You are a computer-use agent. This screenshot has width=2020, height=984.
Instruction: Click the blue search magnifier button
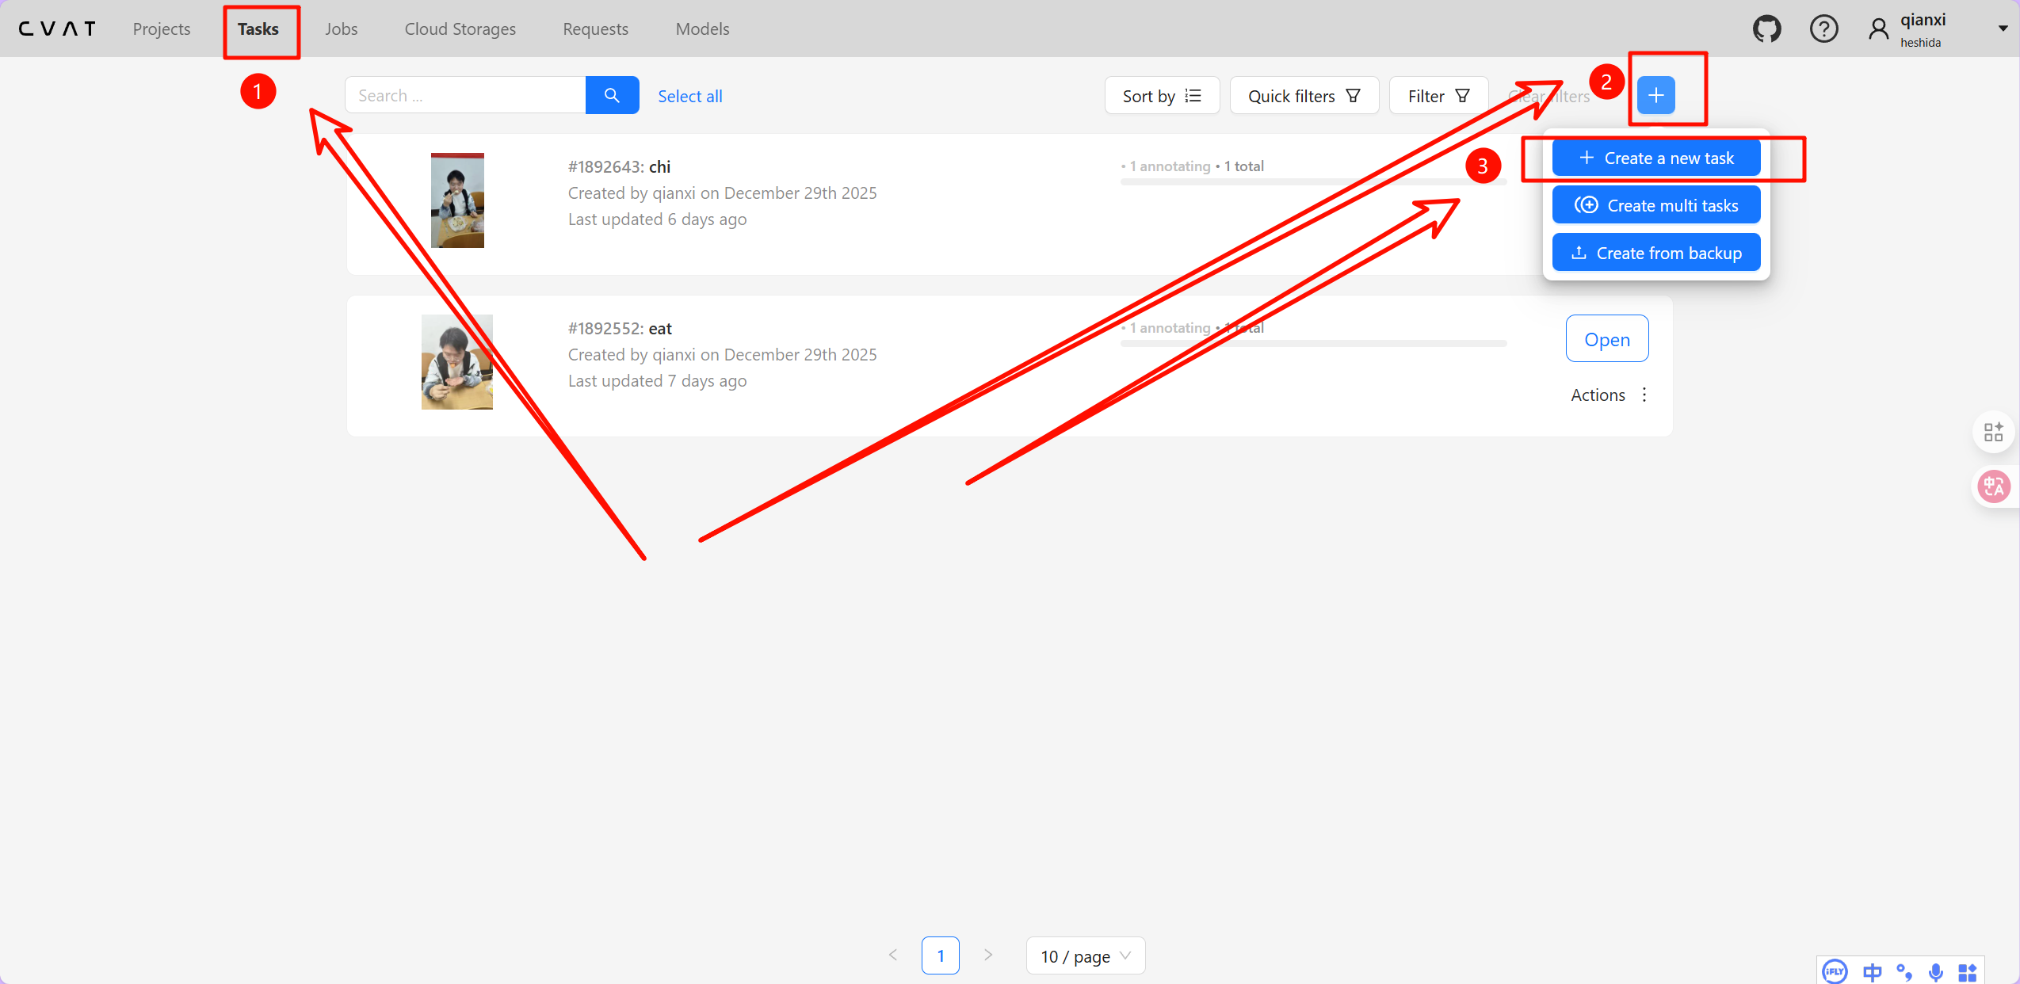pos(612,96)
